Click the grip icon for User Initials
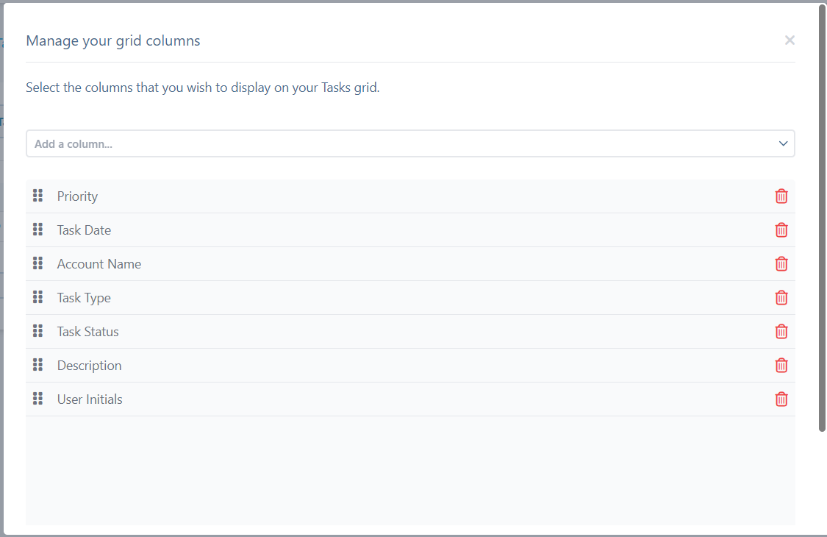The image size is (827, 537). coord(38,398)
